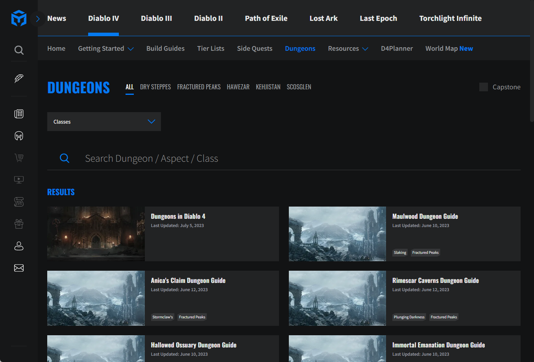Click the envelope mail sidebar icon
534x362 pixels.
[19, 268]
